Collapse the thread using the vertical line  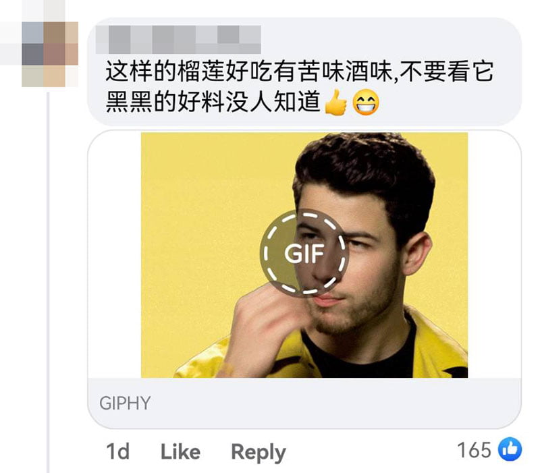point(48,282)
